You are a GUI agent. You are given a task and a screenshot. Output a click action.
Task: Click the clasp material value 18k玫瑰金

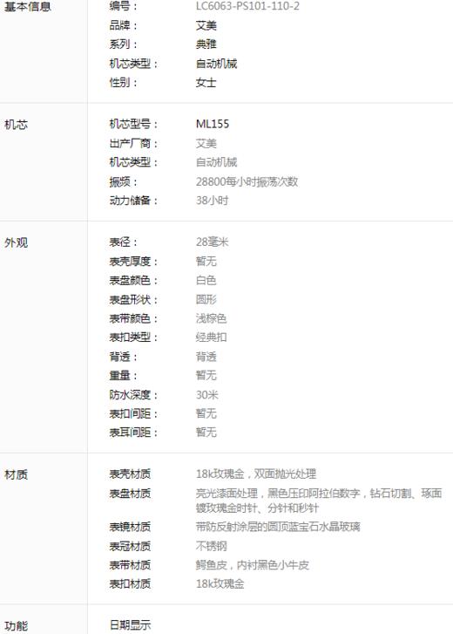220,583
